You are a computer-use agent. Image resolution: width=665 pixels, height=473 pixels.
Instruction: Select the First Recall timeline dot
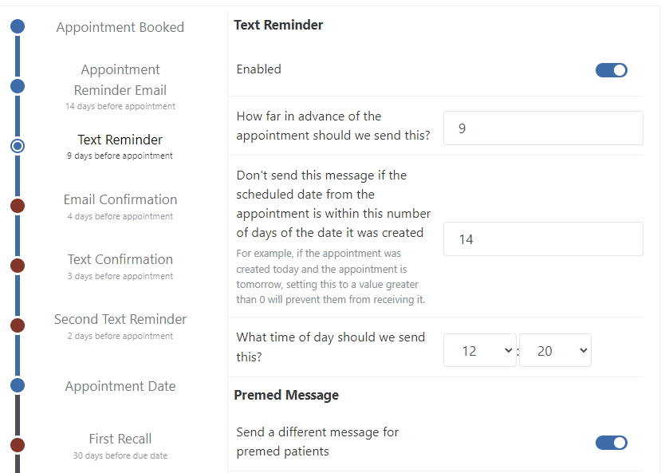point(18,445)
